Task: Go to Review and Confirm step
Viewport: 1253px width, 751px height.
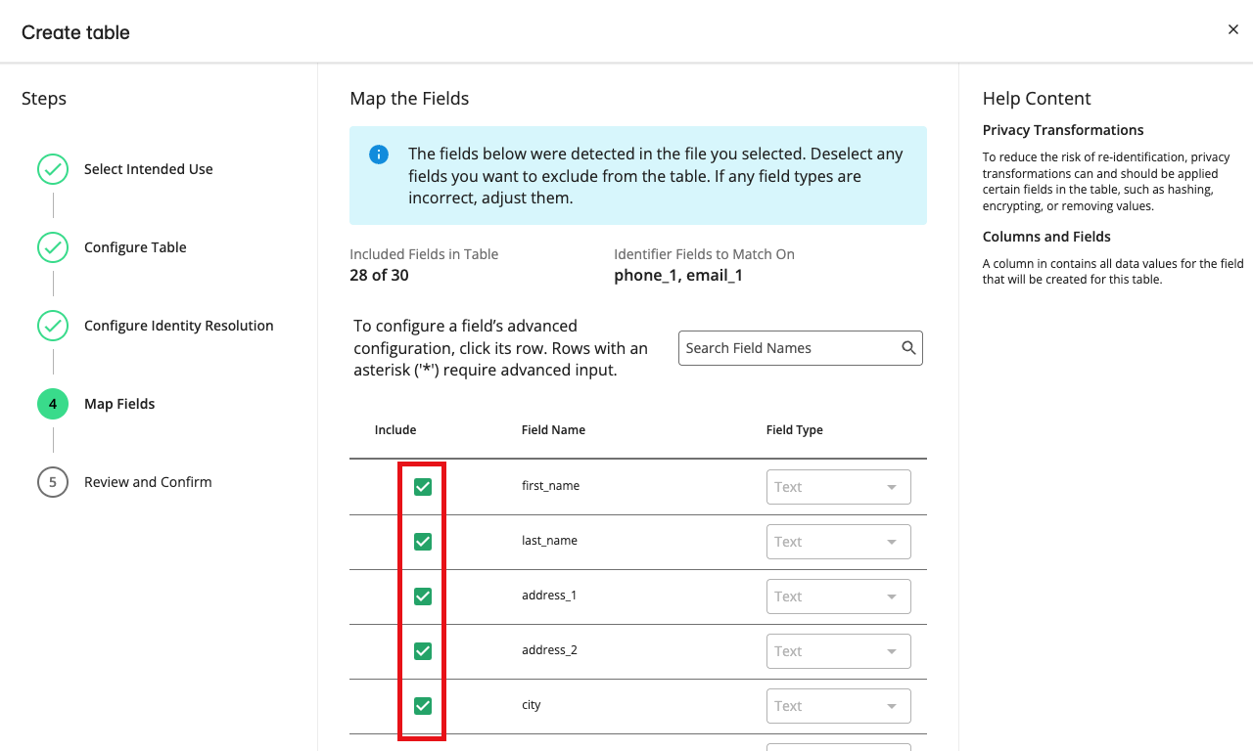Action: (x=148, y=482)
